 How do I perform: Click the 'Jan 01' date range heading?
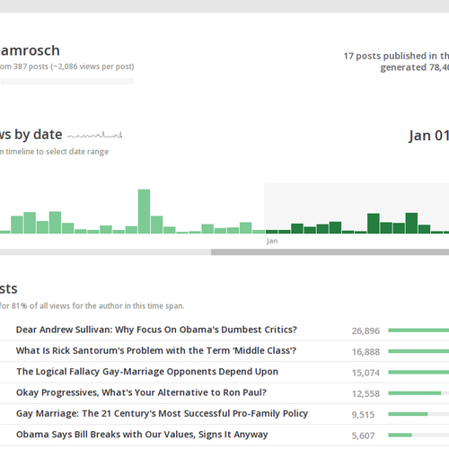tap(429, 136)
